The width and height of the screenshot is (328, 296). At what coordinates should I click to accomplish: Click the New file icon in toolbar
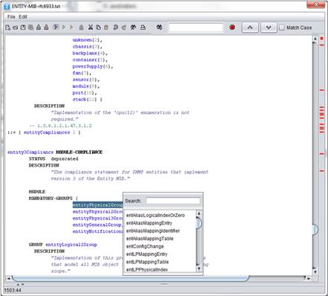pos(7,28)
